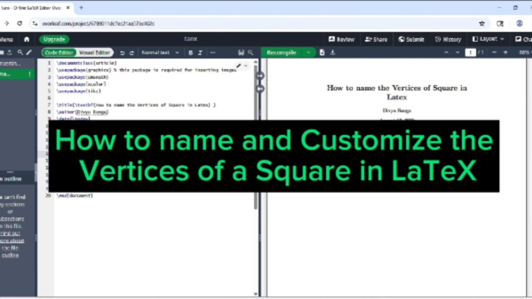This screenshot has width=532, height=299.
Task: Click the \end{document} line
Action: coord(75,196)
